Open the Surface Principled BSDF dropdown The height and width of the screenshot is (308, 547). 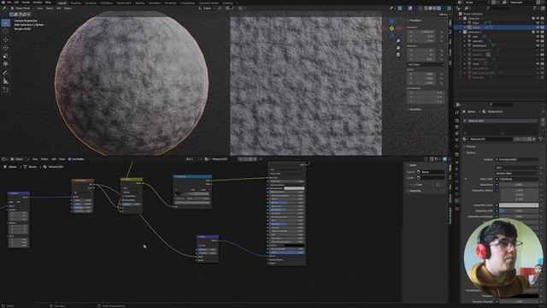[x=516, y=160]
